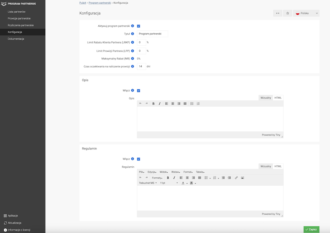Open the Plik menu in Regulamin editor
The width and height of the screenshot is (330, 233).
click(142, 172)
